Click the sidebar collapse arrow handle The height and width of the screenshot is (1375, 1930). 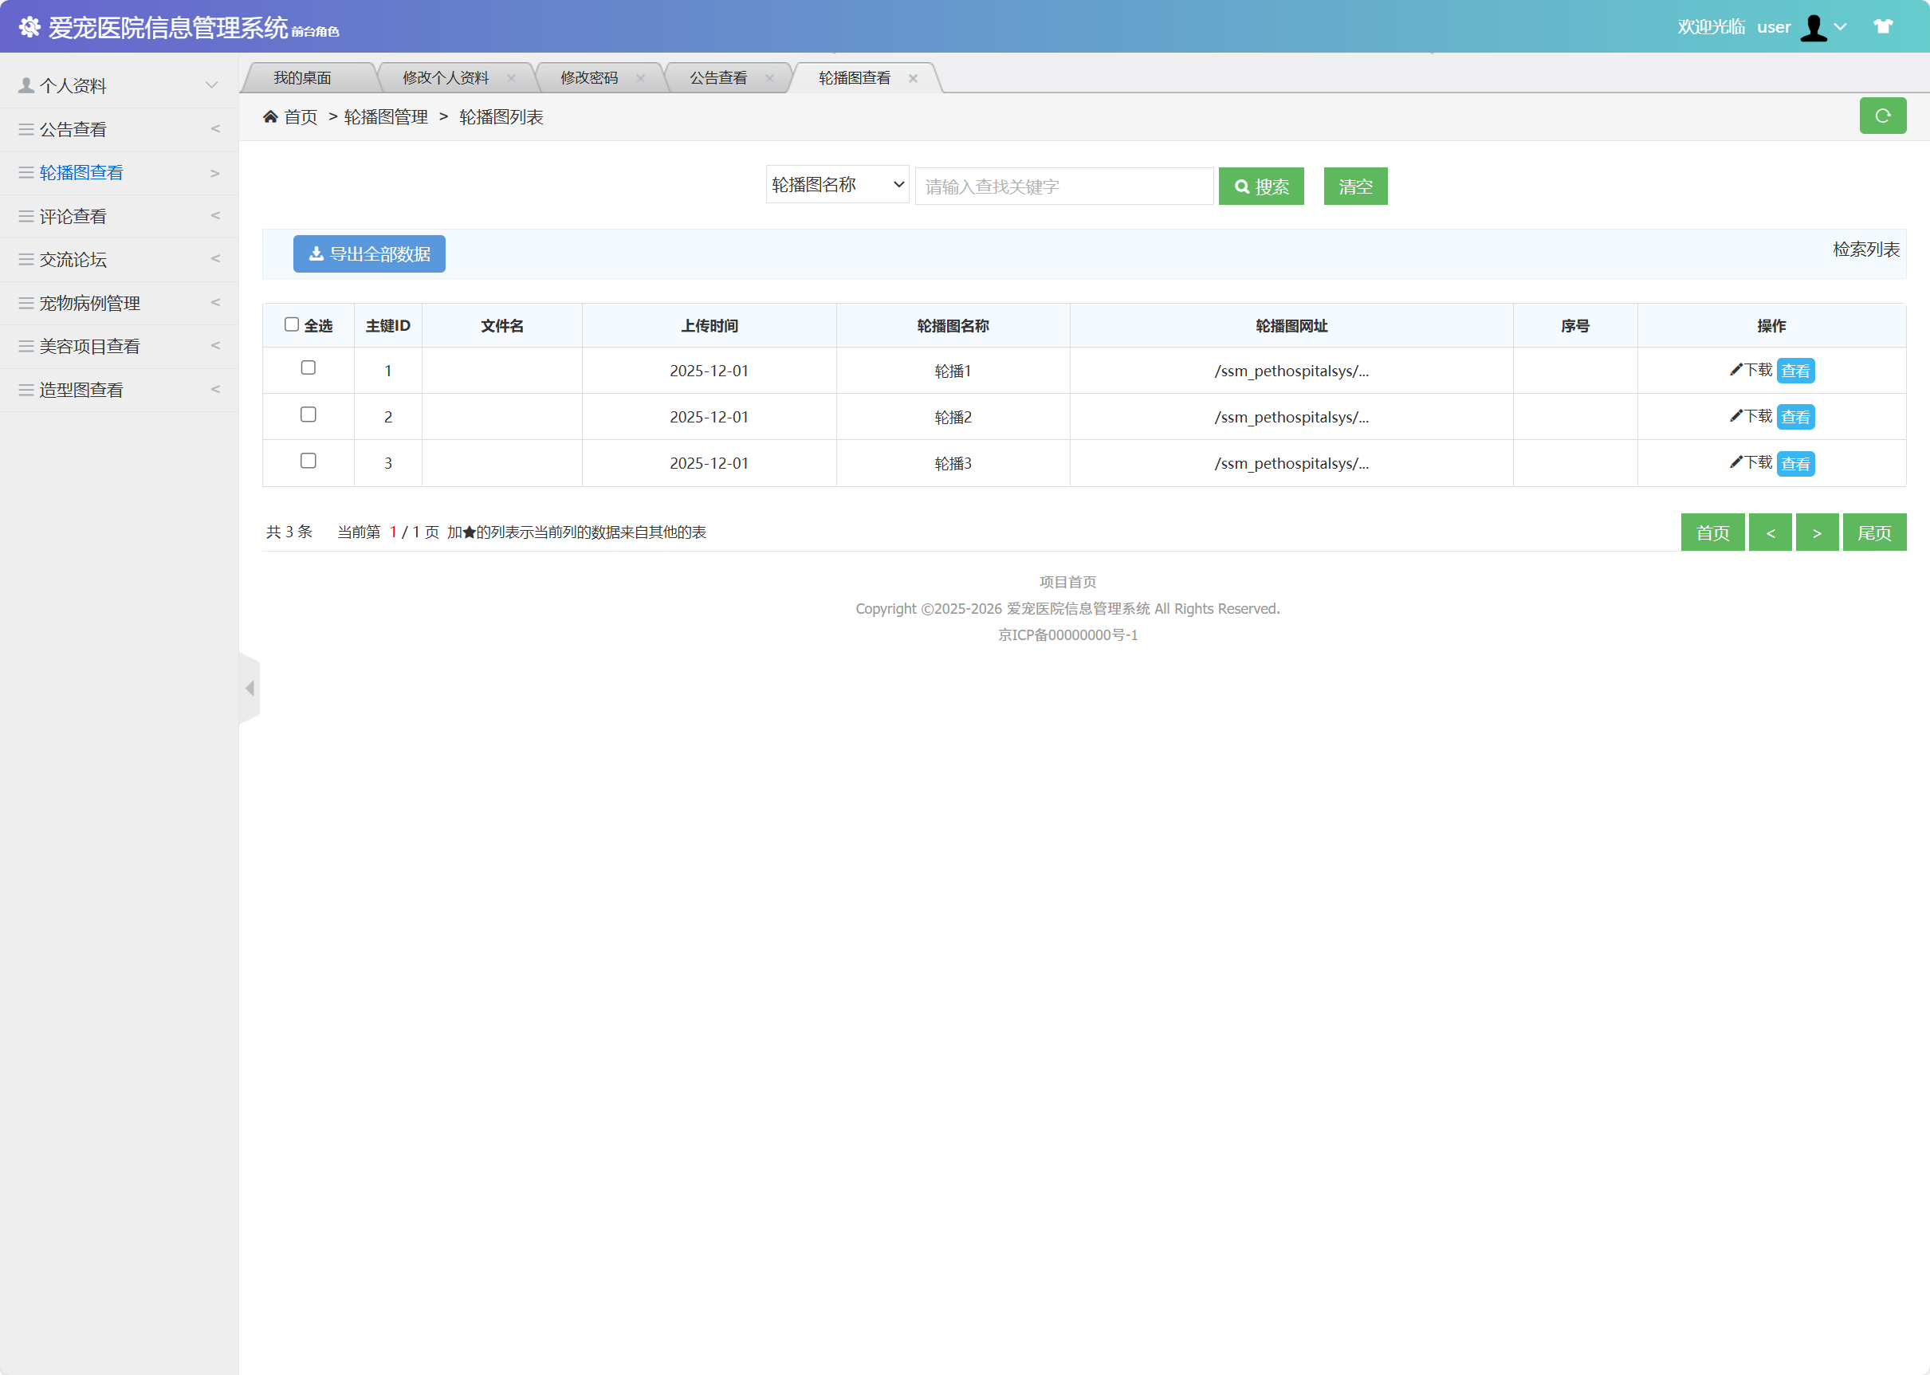click(250, 689)
